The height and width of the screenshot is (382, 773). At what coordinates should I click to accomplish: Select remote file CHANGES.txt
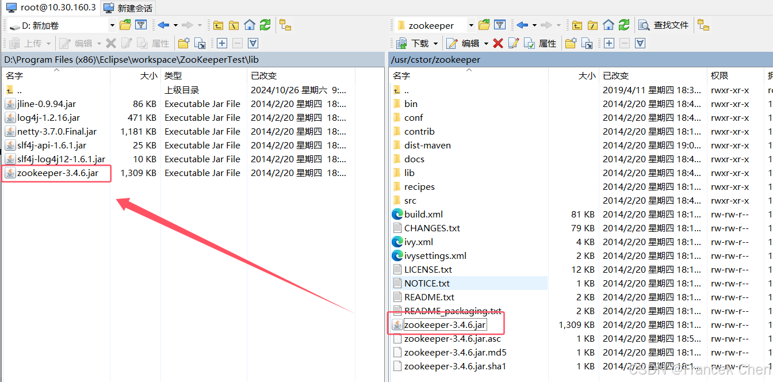[x=432, y=228]
